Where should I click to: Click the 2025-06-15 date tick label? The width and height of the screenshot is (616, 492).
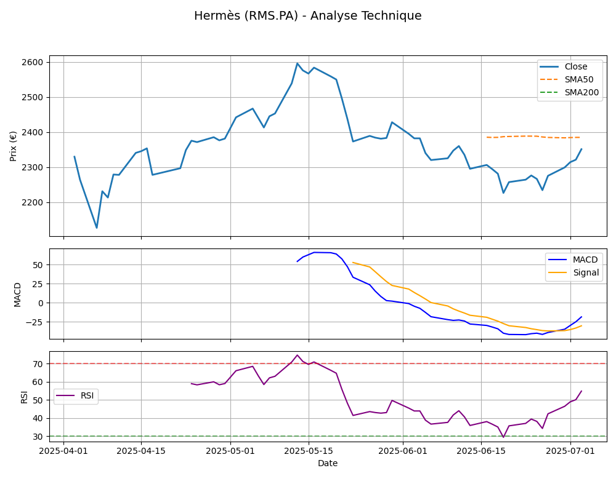(481, 451)
